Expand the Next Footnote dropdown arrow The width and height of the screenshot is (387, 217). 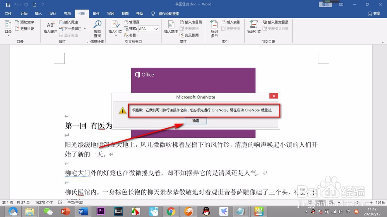(85, 29)
